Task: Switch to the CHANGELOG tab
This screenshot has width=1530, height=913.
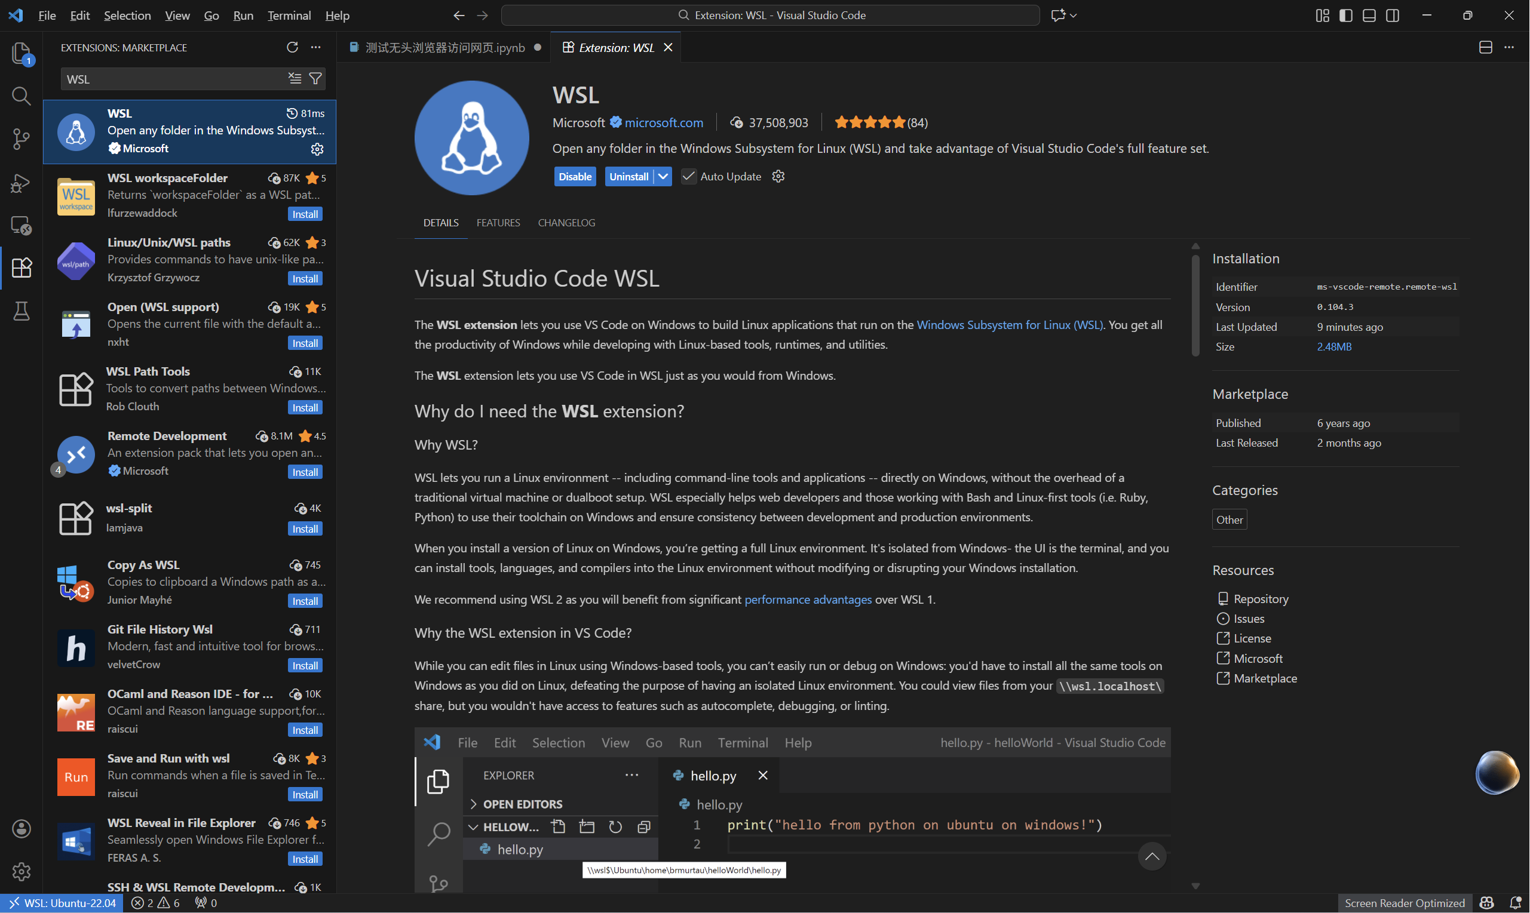Action: point(566,223)
